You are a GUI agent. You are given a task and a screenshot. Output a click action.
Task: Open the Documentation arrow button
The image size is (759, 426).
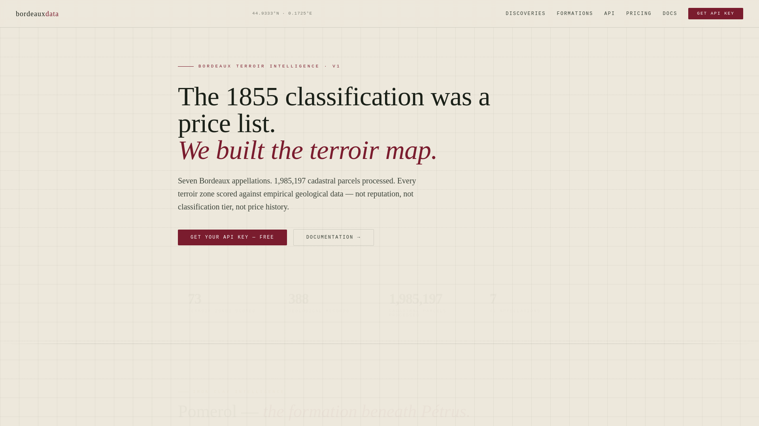[333, 237]
